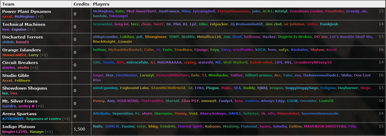Select player fakenagol
Viewport: 386px width, 136px height.
click(x=118, y=16)
